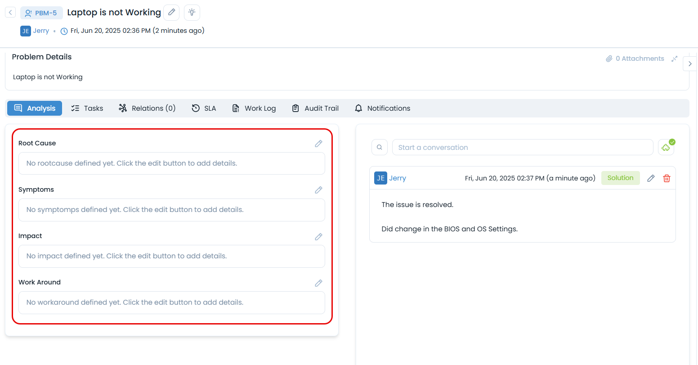The width and height of the screenshot is (698, 365).
Task: Edit Jerry's solution comment
Action: 651,178
